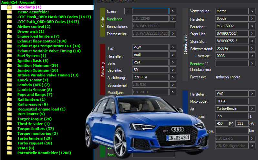258x160 pixels.
Task: Open arrow next to Baureihe B9 field
Action: tap(173, 70)
